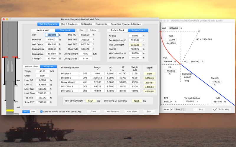This screenshot has height=147, width=236.
Task: Open the Builder button in Well Data
Action: tap(93, 30)
